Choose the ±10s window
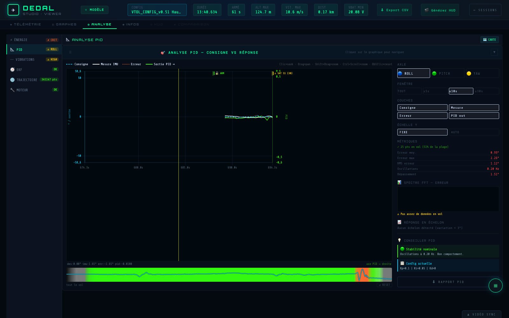The image size is (509, 318). point(461,91)
